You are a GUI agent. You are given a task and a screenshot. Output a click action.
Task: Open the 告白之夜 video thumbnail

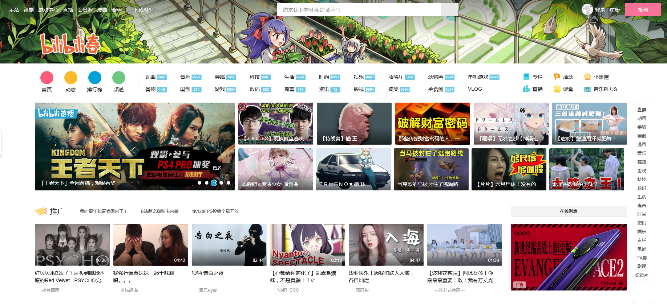(x=229, y=245)
